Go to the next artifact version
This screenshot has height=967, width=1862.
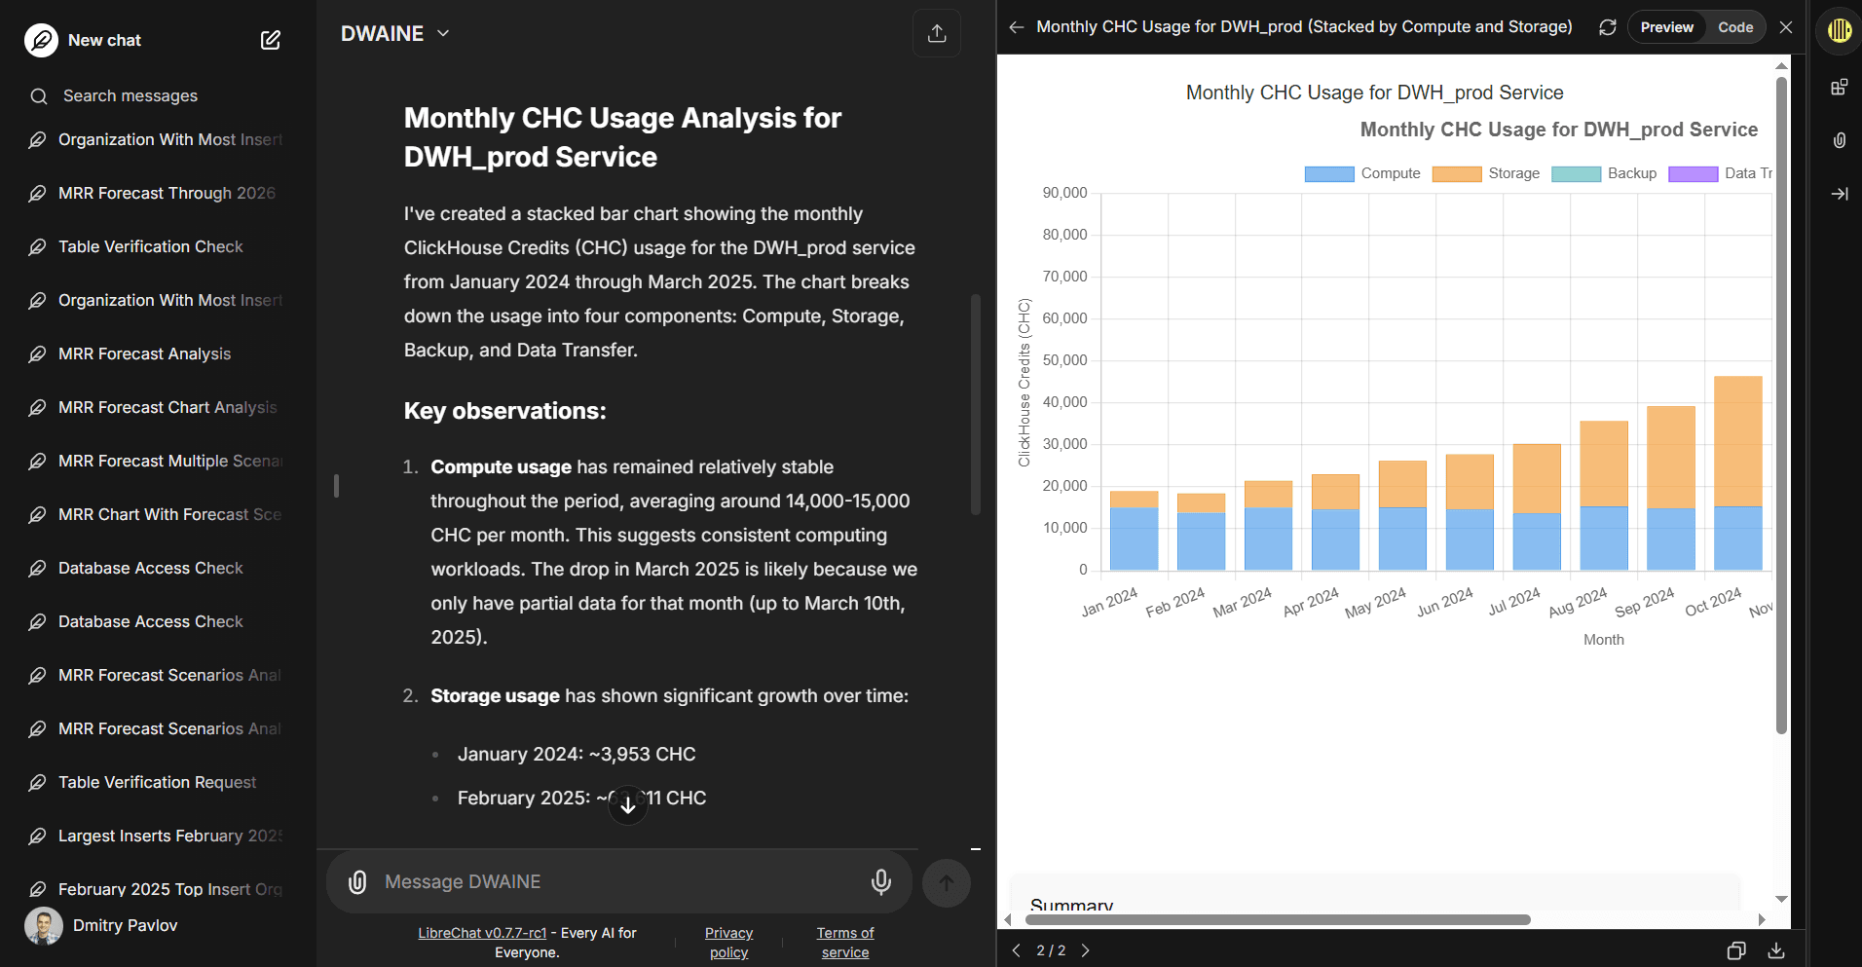tap(1086, 950)
